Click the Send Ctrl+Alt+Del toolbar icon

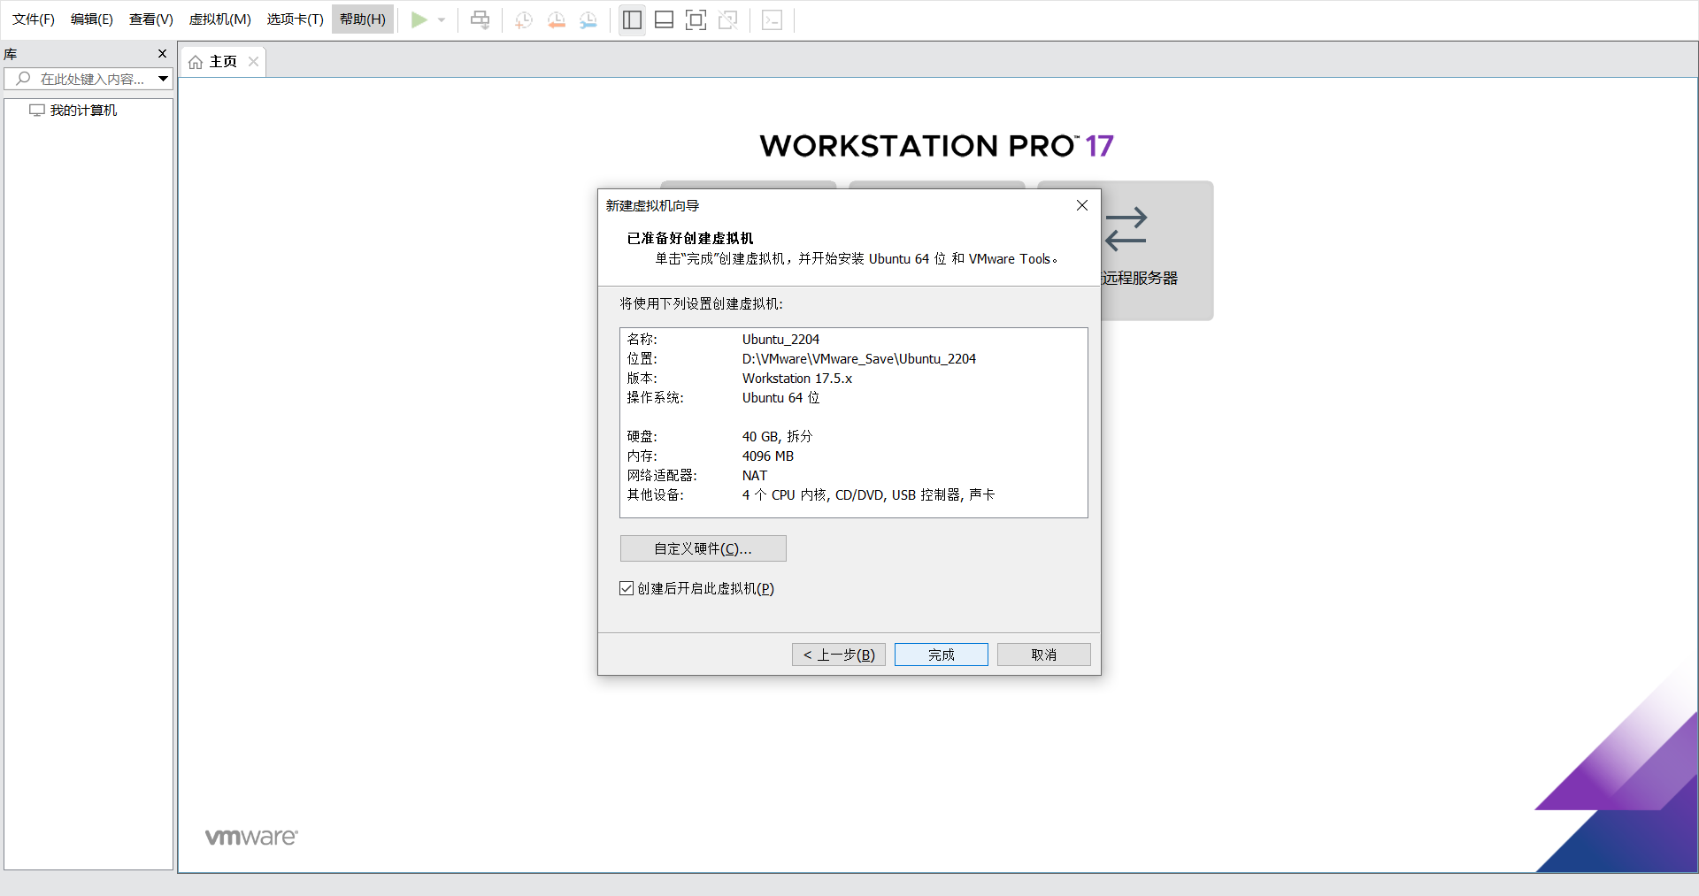click(x=480, y=19)
